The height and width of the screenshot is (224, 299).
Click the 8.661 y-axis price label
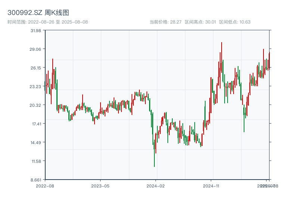click(x=36, y=180)
